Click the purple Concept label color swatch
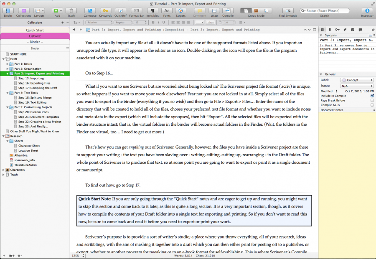Screen dimensions: 376x259 [344, 80]
